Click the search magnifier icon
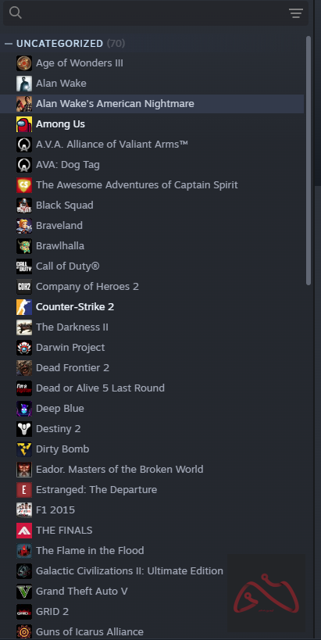Screen dimensions: 321x640 pyautogui.click(x=15, y=13)
